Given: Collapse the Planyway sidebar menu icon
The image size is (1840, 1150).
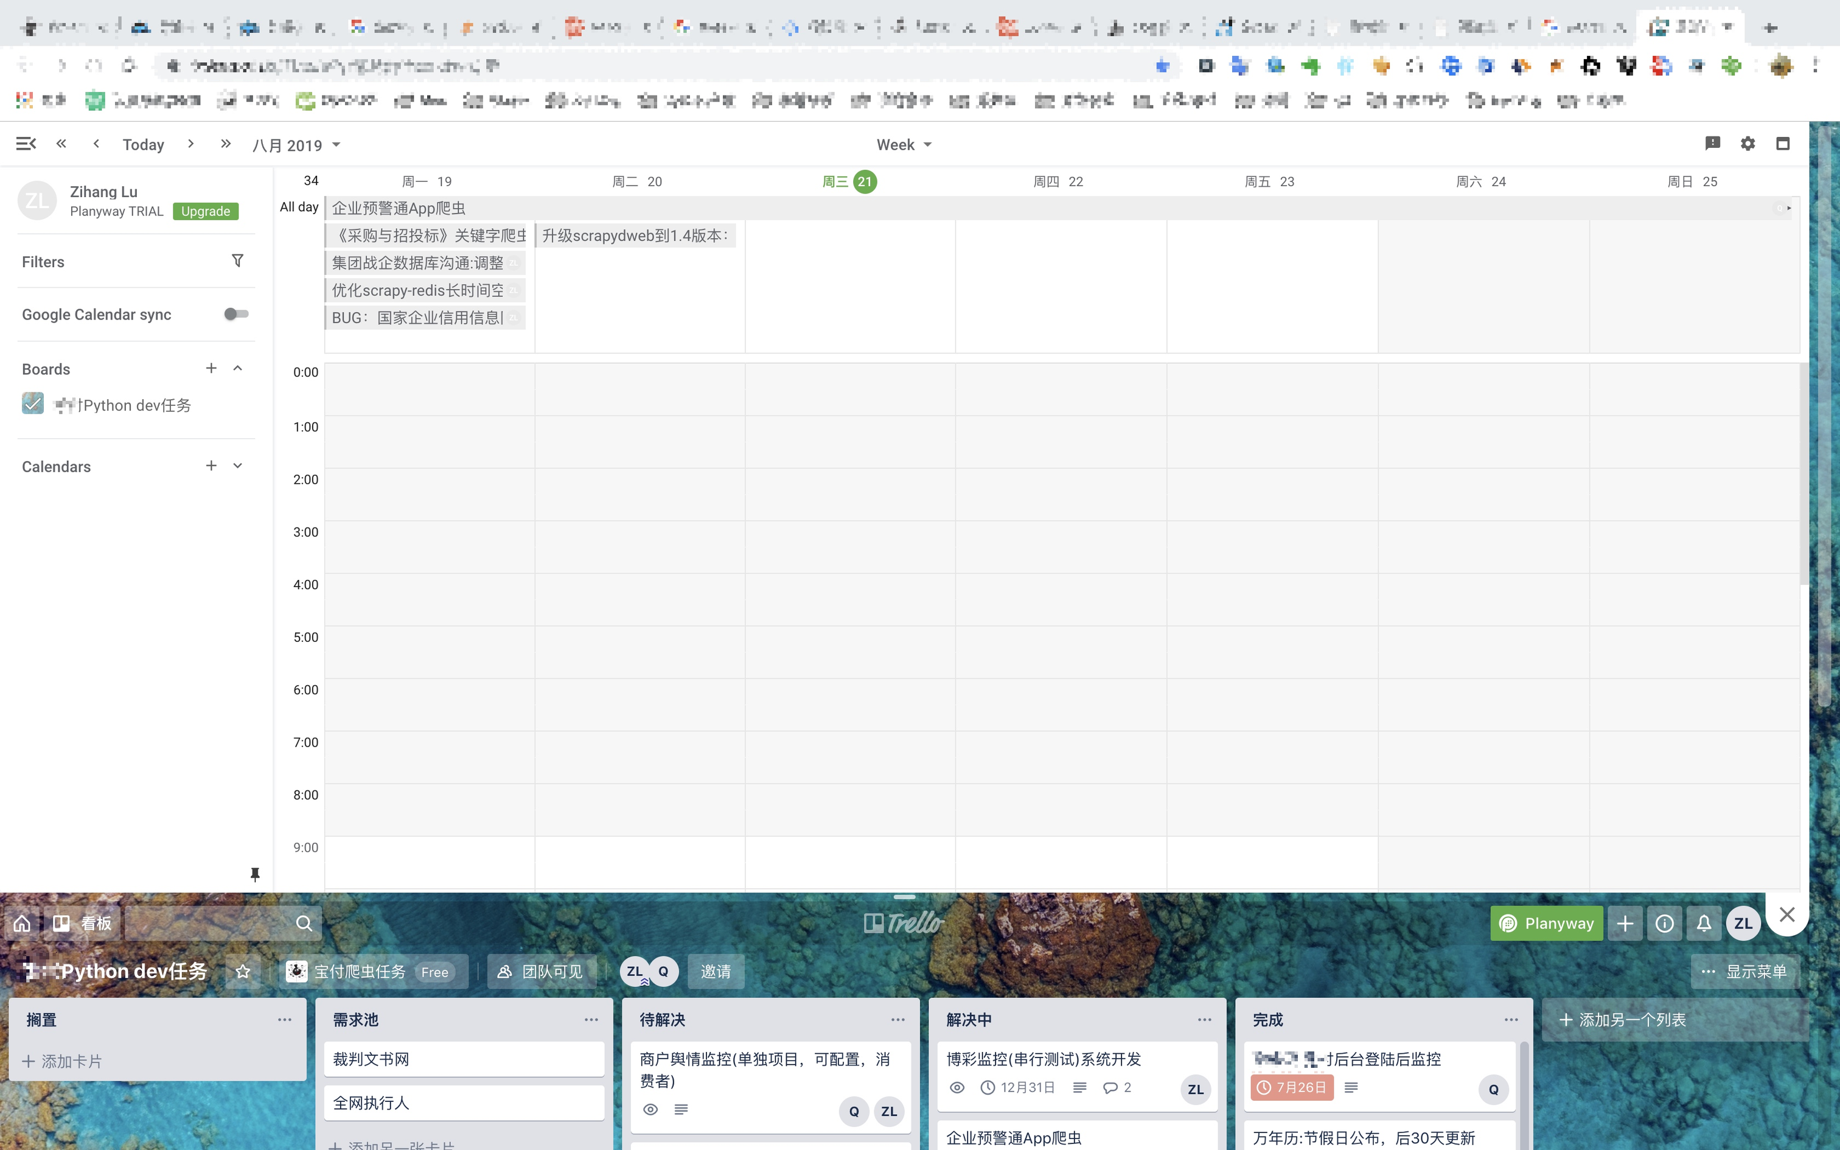Looking at the screenshot, I should coord(26,144).
